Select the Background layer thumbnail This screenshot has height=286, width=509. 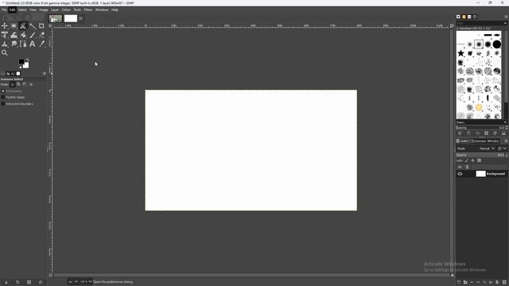click(480, 174)
